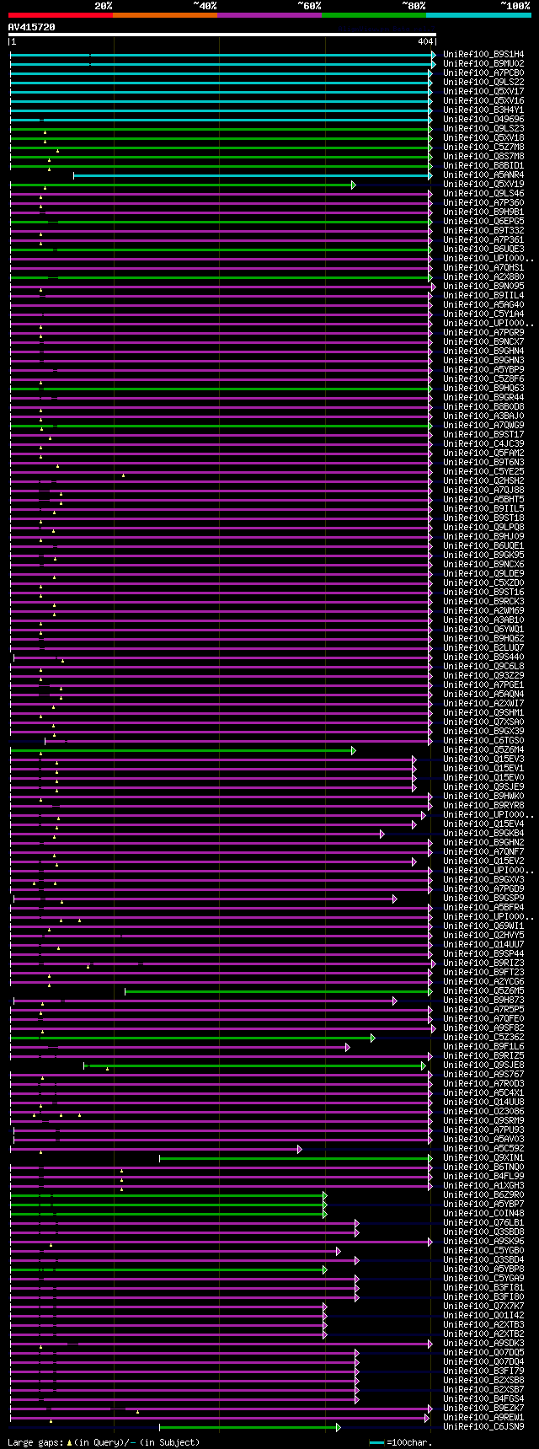Screen dimensions: 539x1449
Task: Select the query name AV415720
Action: pos(32,27)
